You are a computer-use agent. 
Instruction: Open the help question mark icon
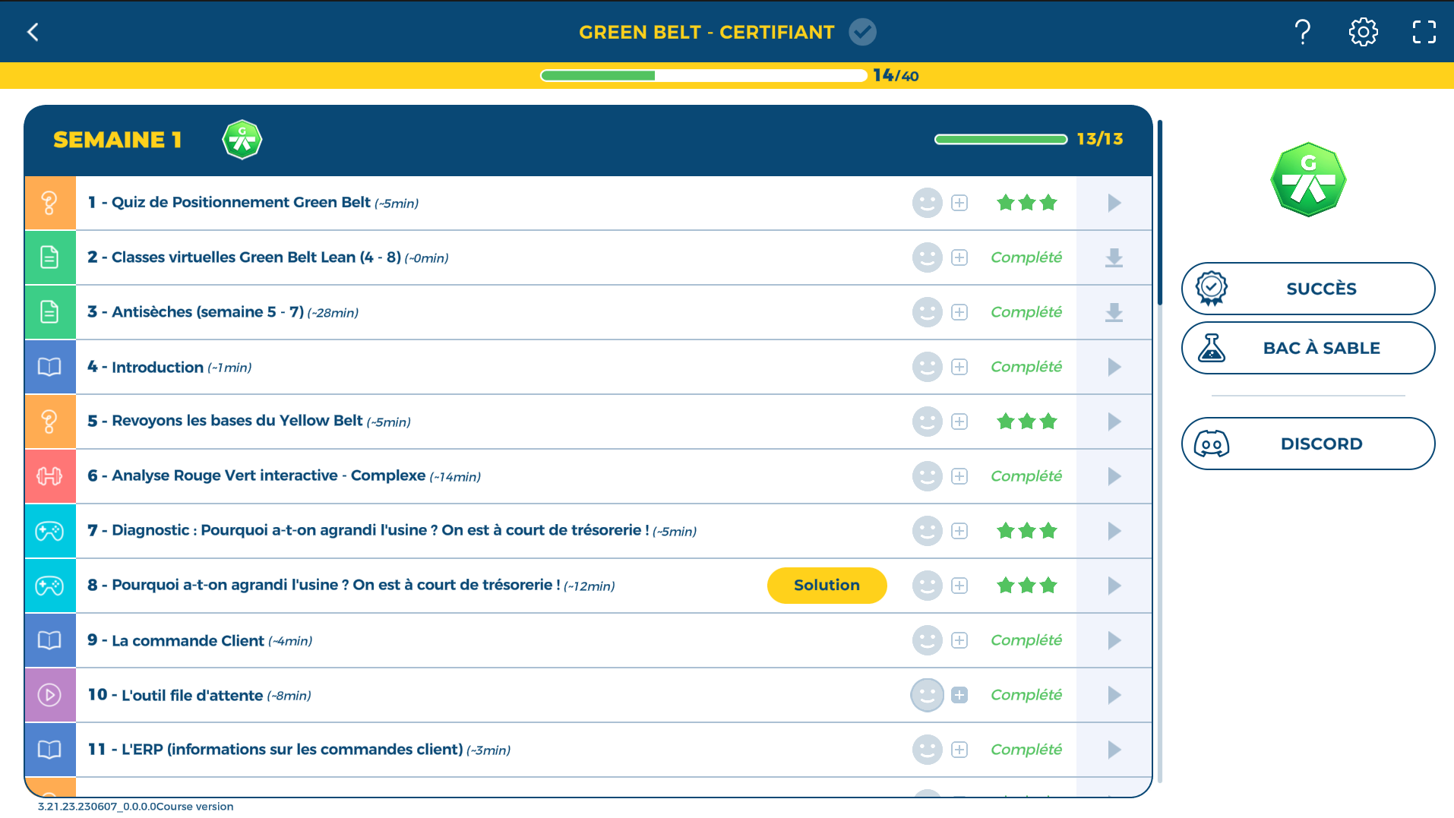pos(1302,32)
